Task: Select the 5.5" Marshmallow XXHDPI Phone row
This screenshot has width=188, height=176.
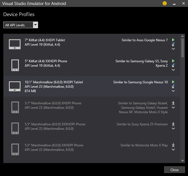Action: [x=83, y=147]
